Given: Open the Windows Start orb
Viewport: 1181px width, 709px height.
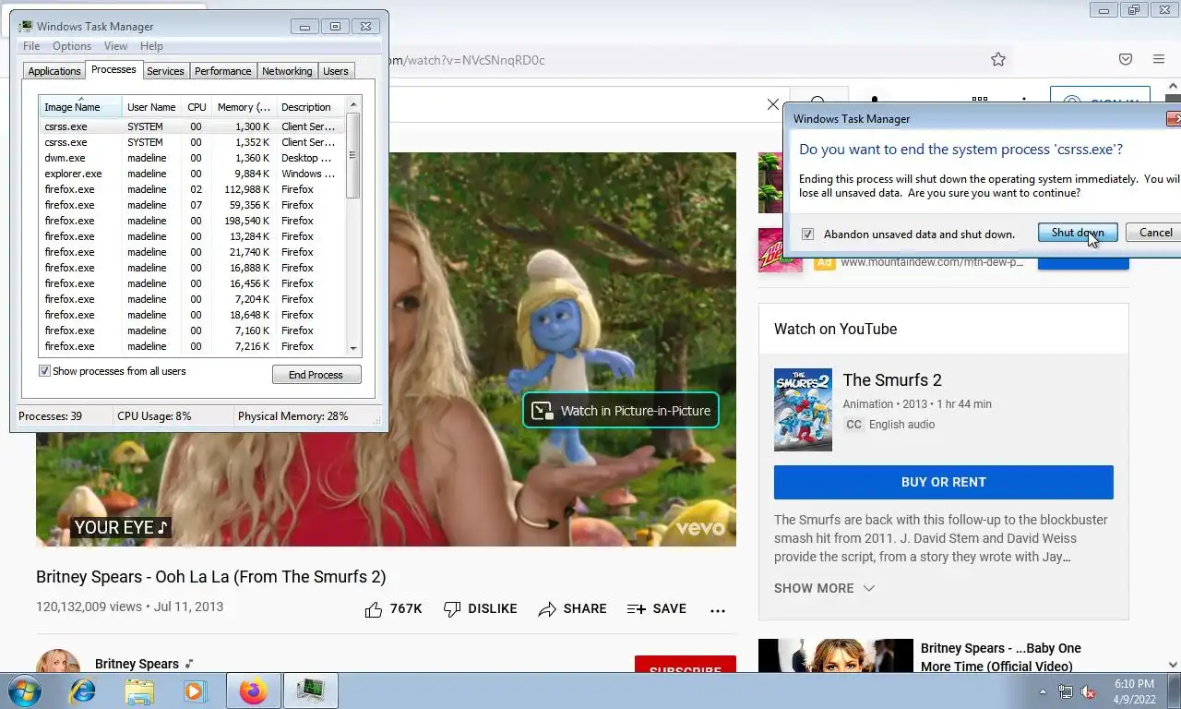Looking at the screenshot, I should (25, 691).
